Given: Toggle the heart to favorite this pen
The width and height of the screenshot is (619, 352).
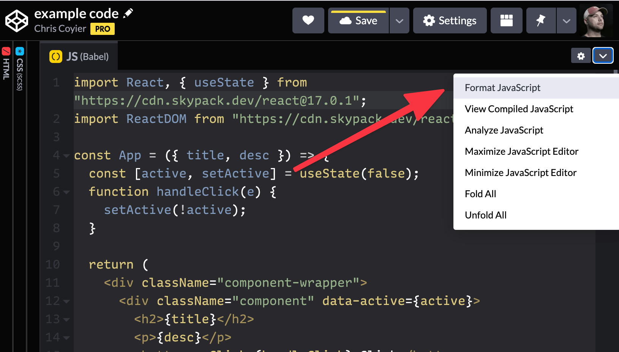Looking at the screenshot, I should click(x=308, y=20).
